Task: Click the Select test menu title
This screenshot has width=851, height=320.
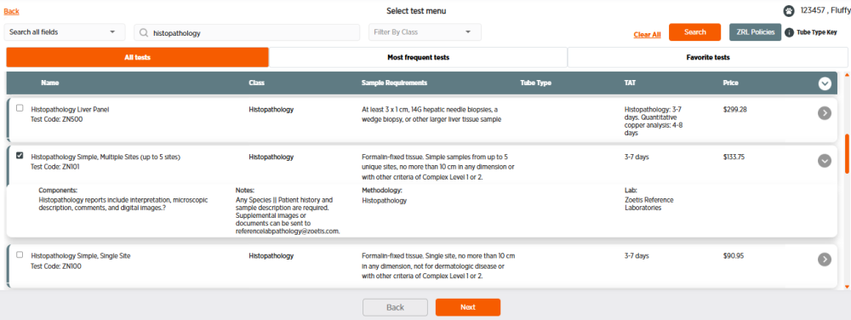Action: click(416, 11)
